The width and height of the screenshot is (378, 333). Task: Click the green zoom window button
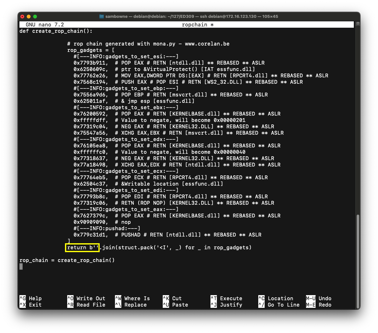point(35,17)
